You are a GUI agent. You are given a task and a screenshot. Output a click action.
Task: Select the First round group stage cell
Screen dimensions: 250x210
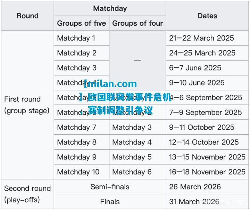[x=27, y=105]
